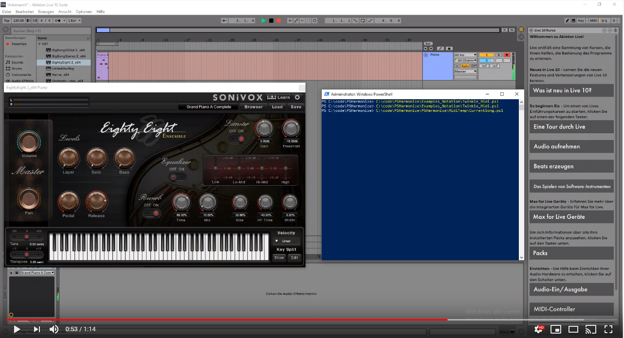This screenshot has height=338, width=624.
Task: Open the Datei menu
Action: (7, 11)
